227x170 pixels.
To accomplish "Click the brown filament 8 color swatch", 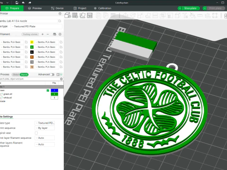I will click(32, 57).
